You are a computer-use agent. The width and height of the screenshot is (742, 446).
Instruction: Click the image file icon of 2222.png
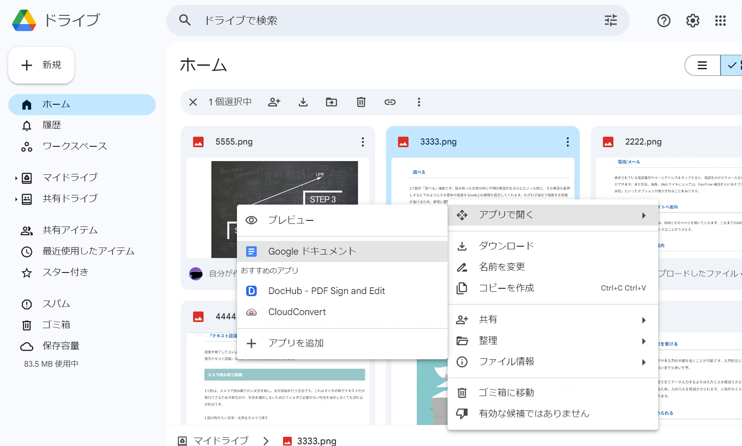coord(608,142)
